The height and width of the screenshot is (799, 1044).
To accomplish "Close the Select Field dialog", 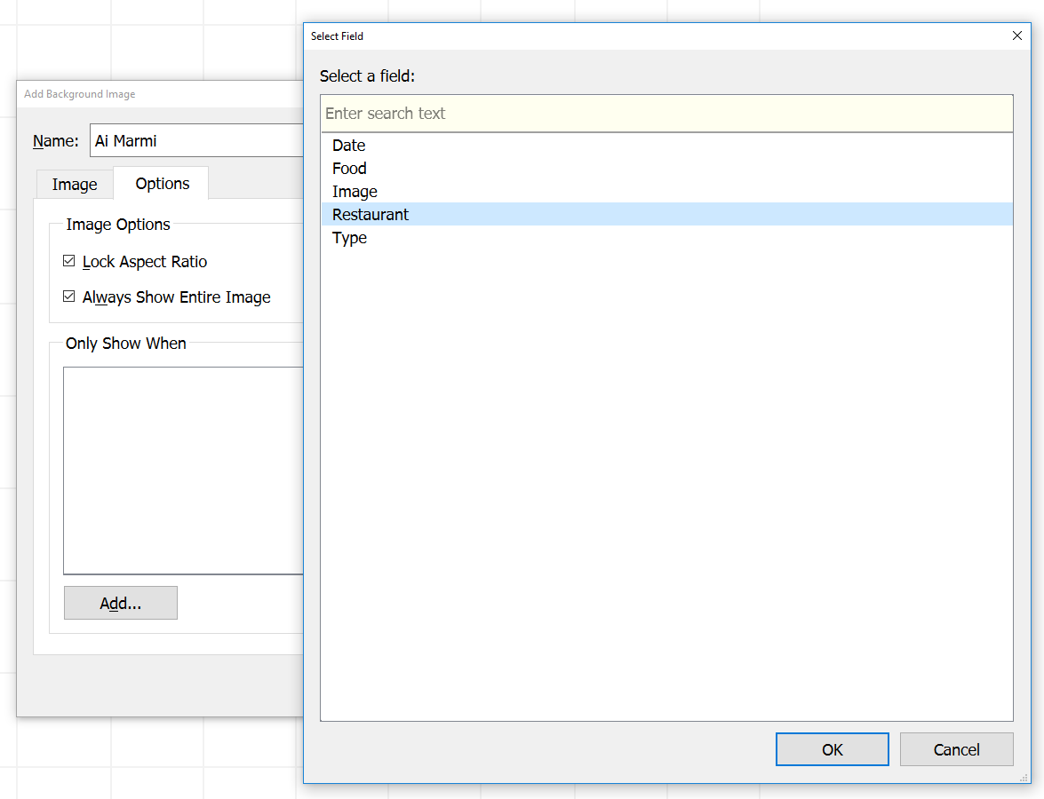I will click(x=1016, y=36).
